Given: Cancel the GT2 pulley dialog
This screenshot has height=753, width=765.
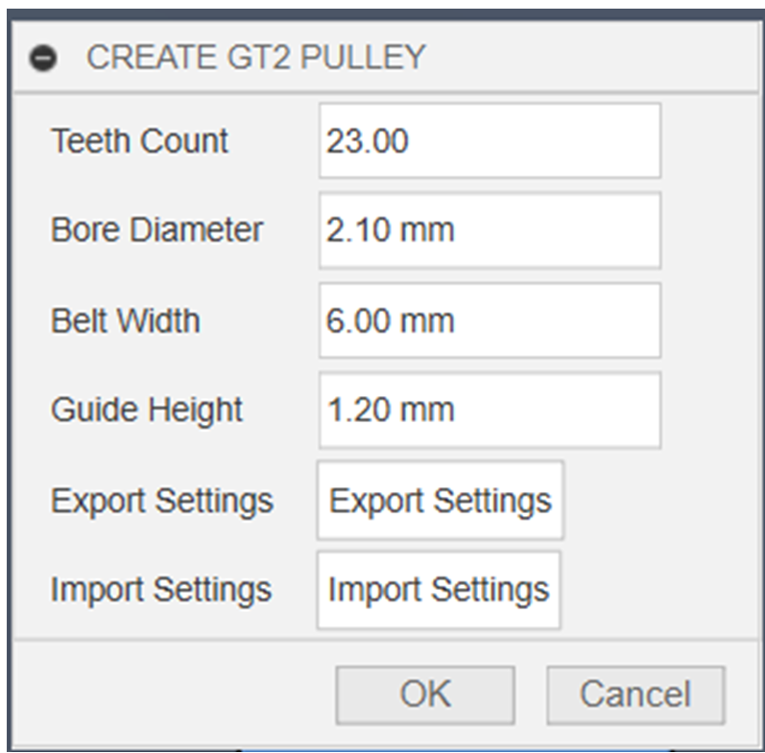Looking at the screenshot, I should [634, 694].
